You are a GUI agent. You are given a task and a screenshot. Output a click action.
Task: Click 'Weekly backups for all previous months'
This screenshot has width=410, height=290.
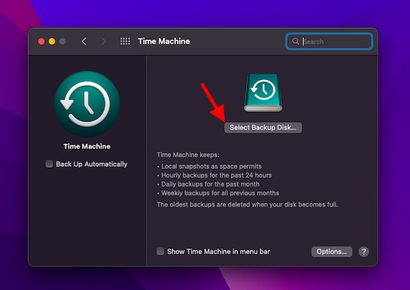point(220,193)
